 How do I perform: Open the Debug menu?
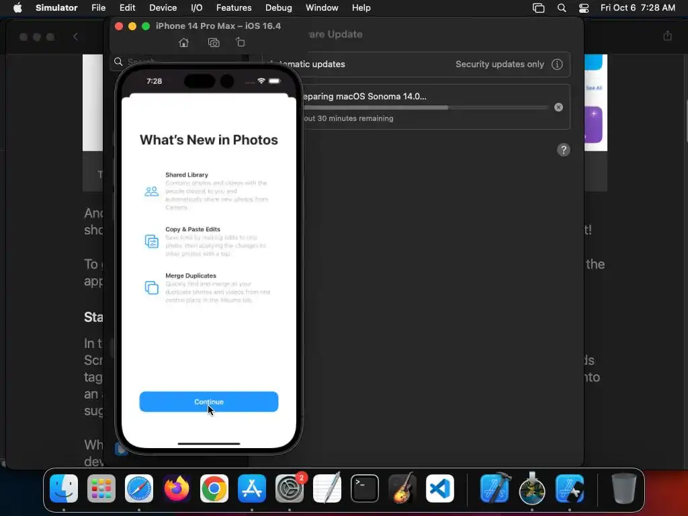[279, 8]
